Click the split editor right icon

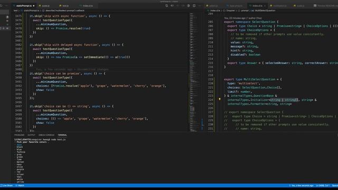click(194, 6)
